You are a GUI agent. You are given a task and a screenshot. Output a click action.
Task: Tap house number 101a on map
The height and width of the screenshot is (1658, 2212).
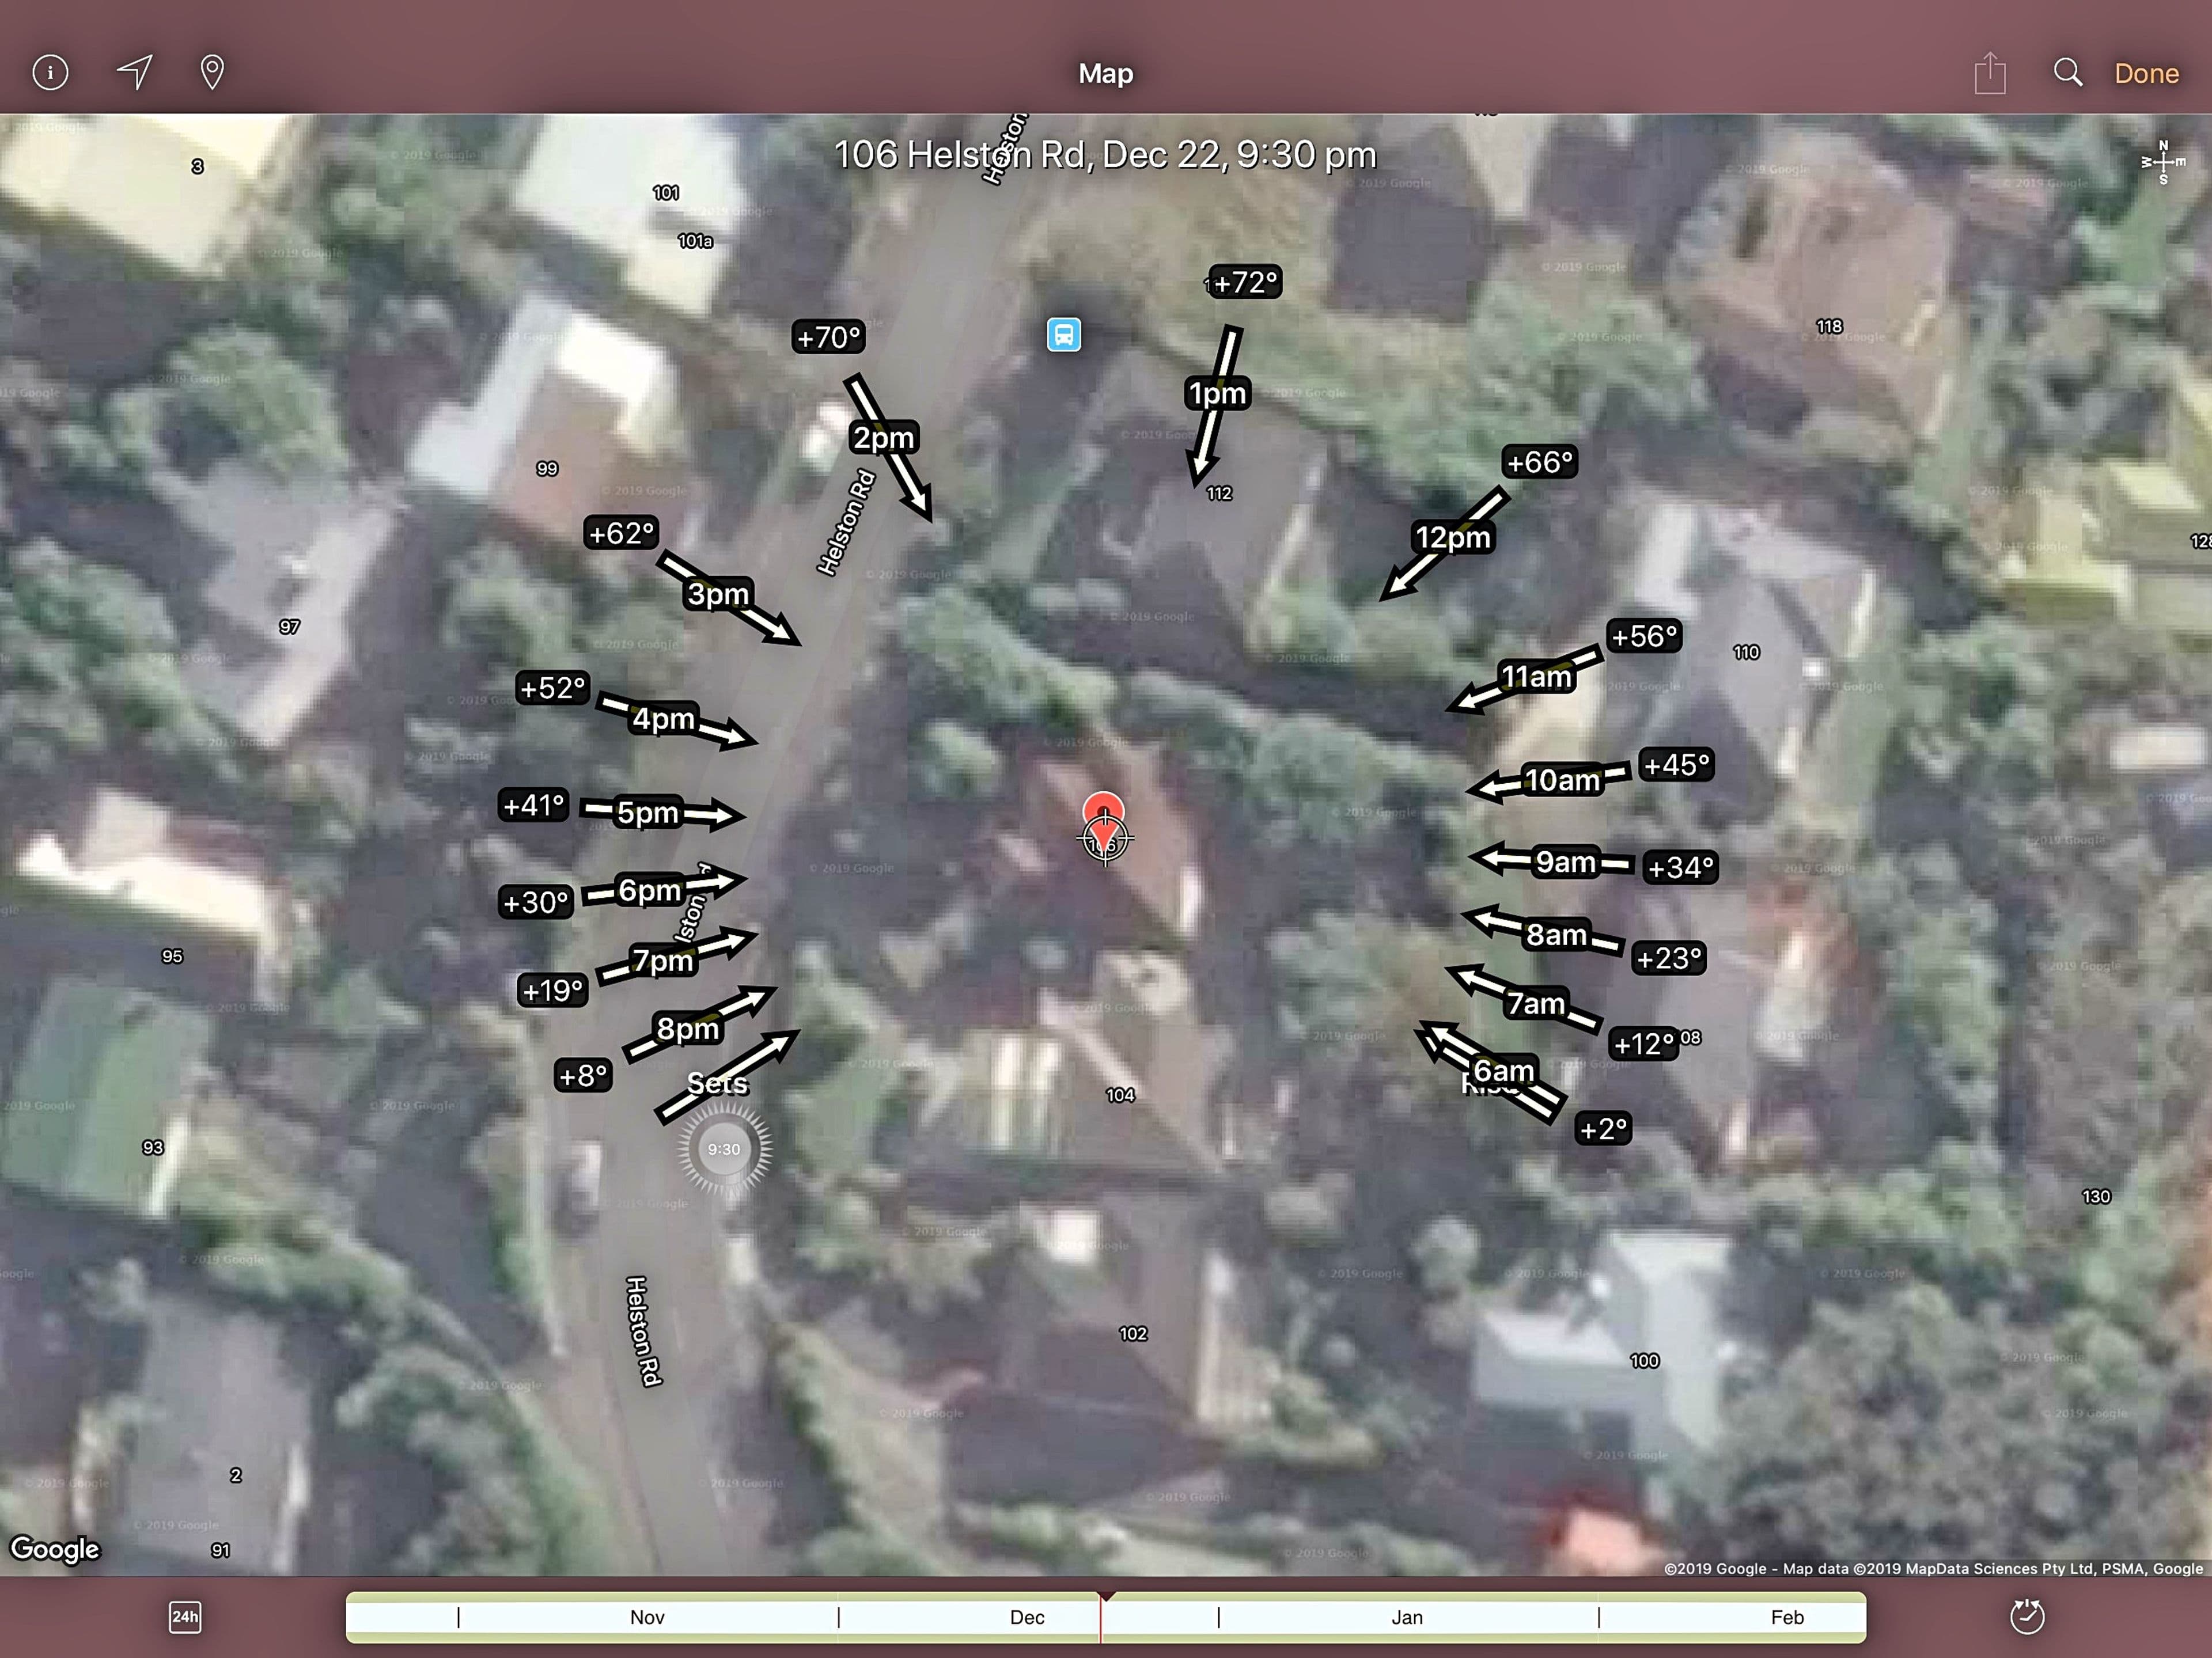coord(695,241)
